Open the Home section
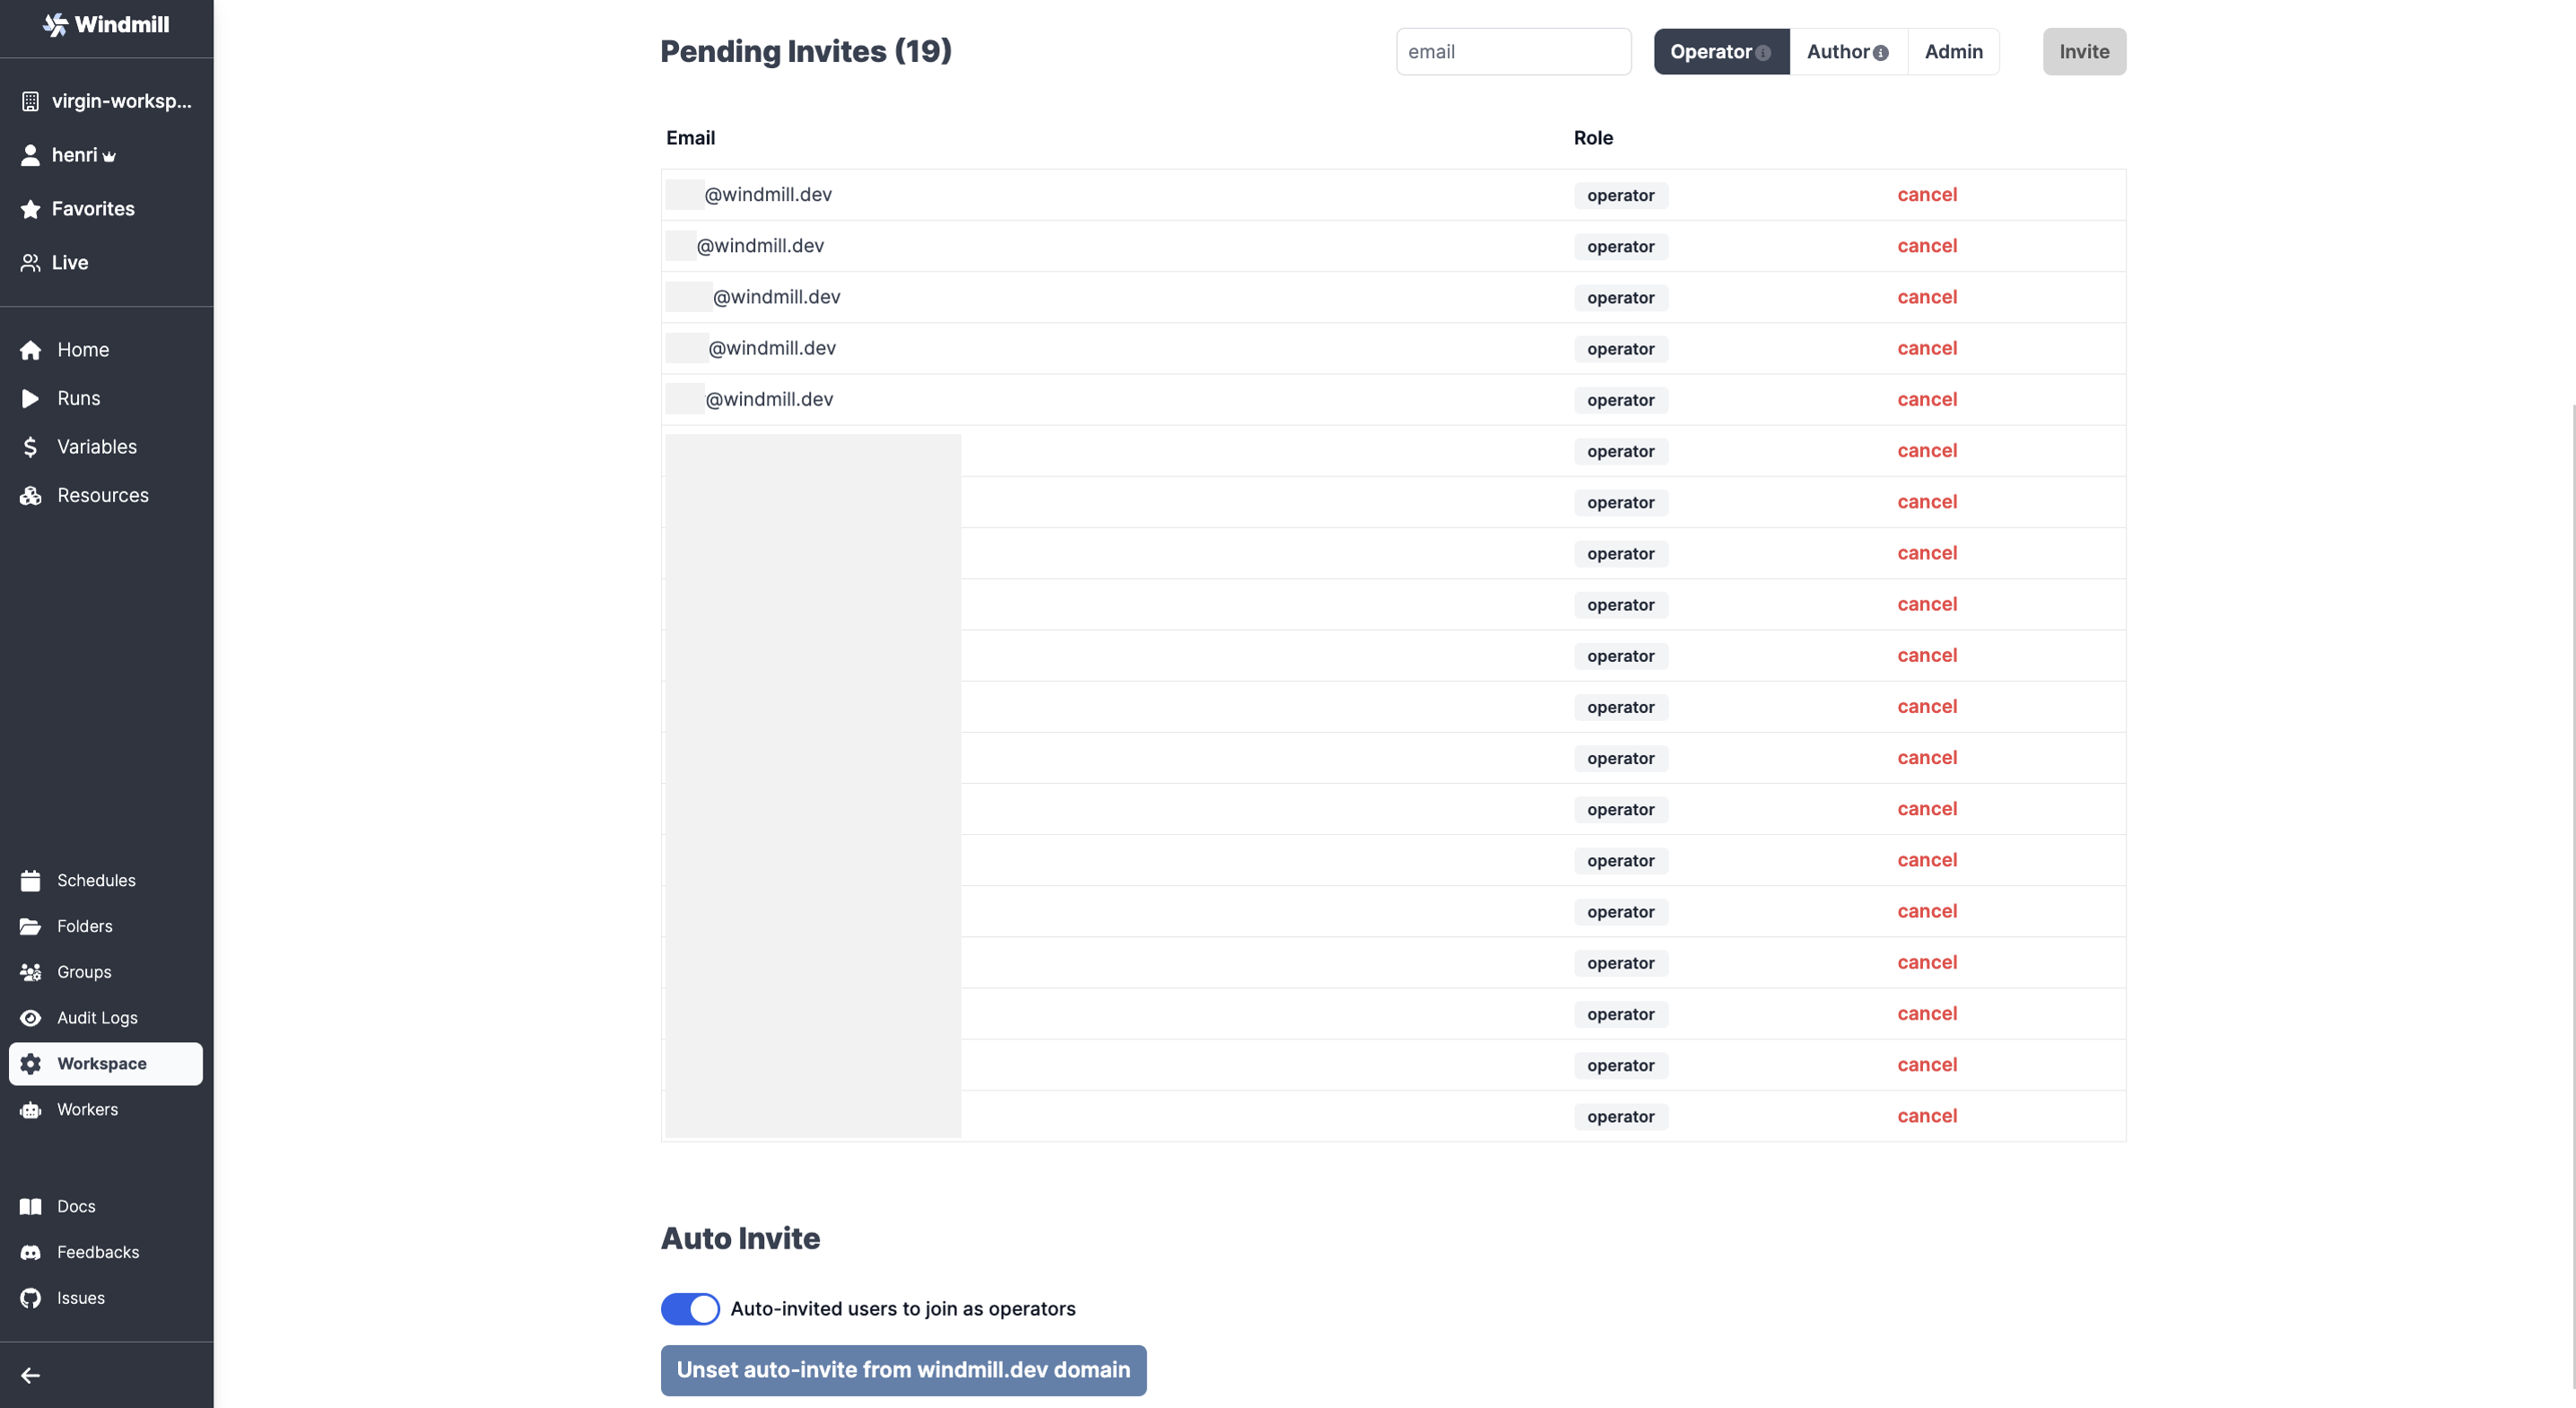Screen dimensions: 2576x1408 click(82, 349)
